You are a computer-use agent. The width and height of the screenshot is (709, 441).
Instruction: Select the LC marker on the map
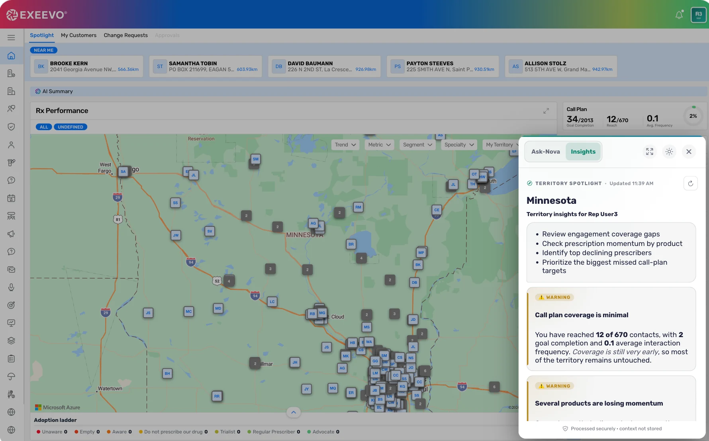click(x=272, y=302)
